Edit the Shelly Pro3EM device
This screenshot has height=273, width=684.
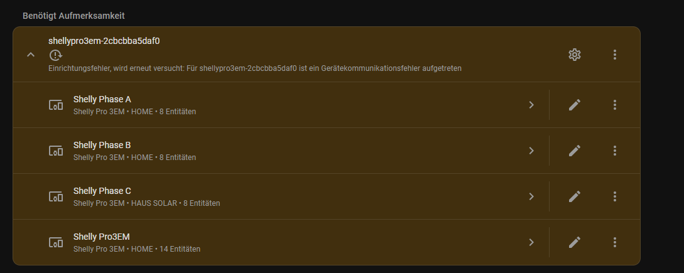pyautogui.click(x=574, y=242)
